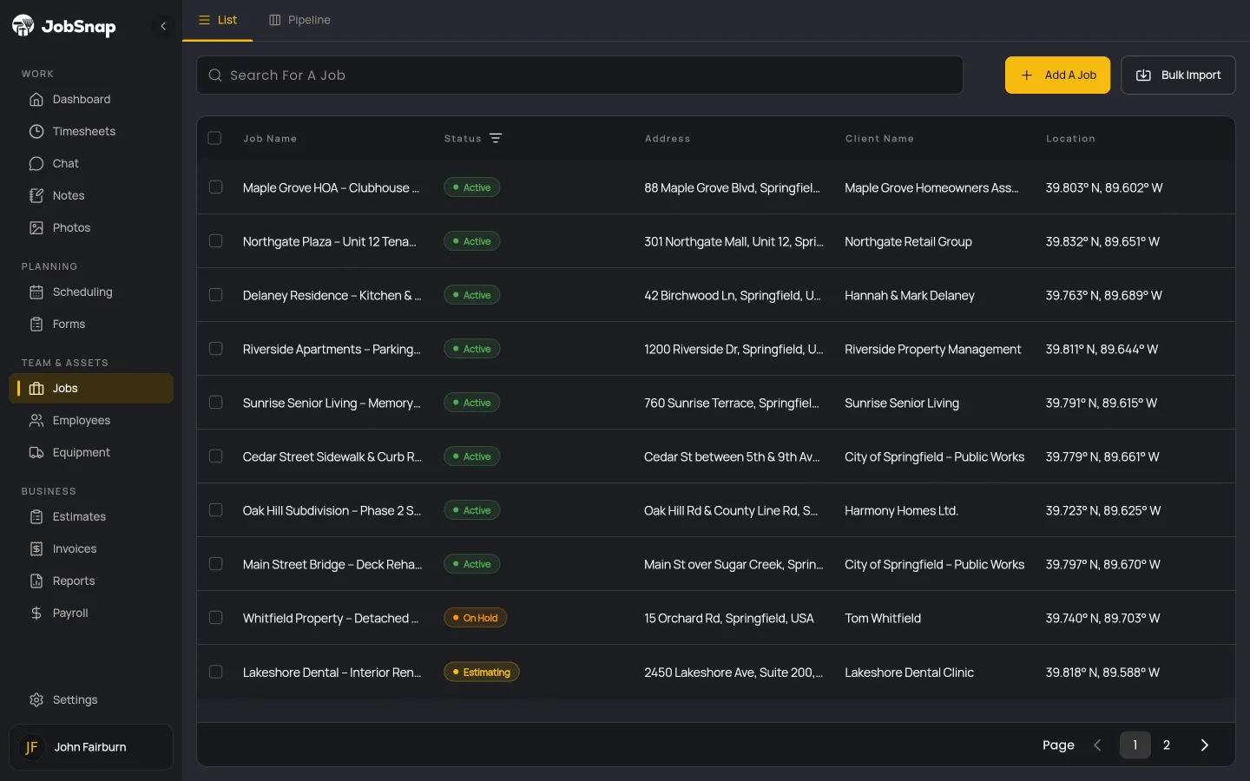Click the Search For A Job field
Viewport: 1250px width, 781px height.
(x=580, y=75)
